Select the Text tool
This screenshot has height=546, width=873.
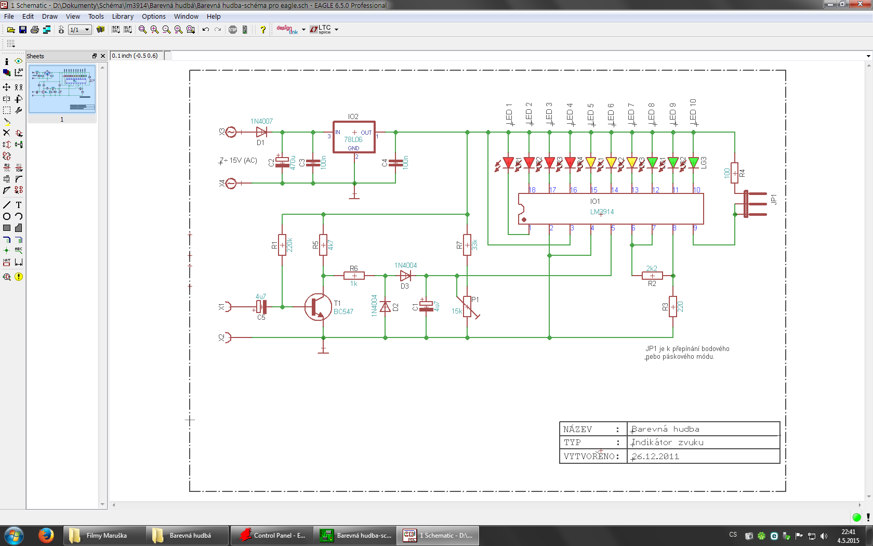[x=19, y=205]
